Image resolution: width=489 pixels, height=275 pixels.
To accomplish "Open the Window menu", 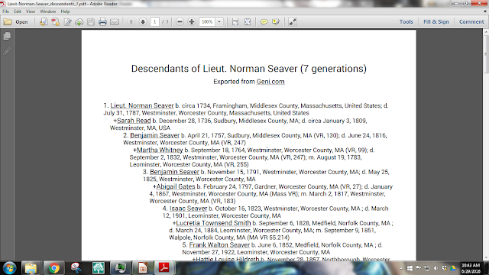I will tap(47, 11).
